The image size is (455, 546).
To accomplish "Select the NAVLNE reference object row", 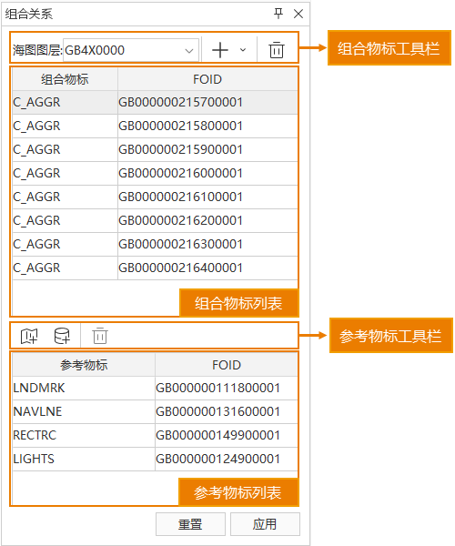I will 155,411.
